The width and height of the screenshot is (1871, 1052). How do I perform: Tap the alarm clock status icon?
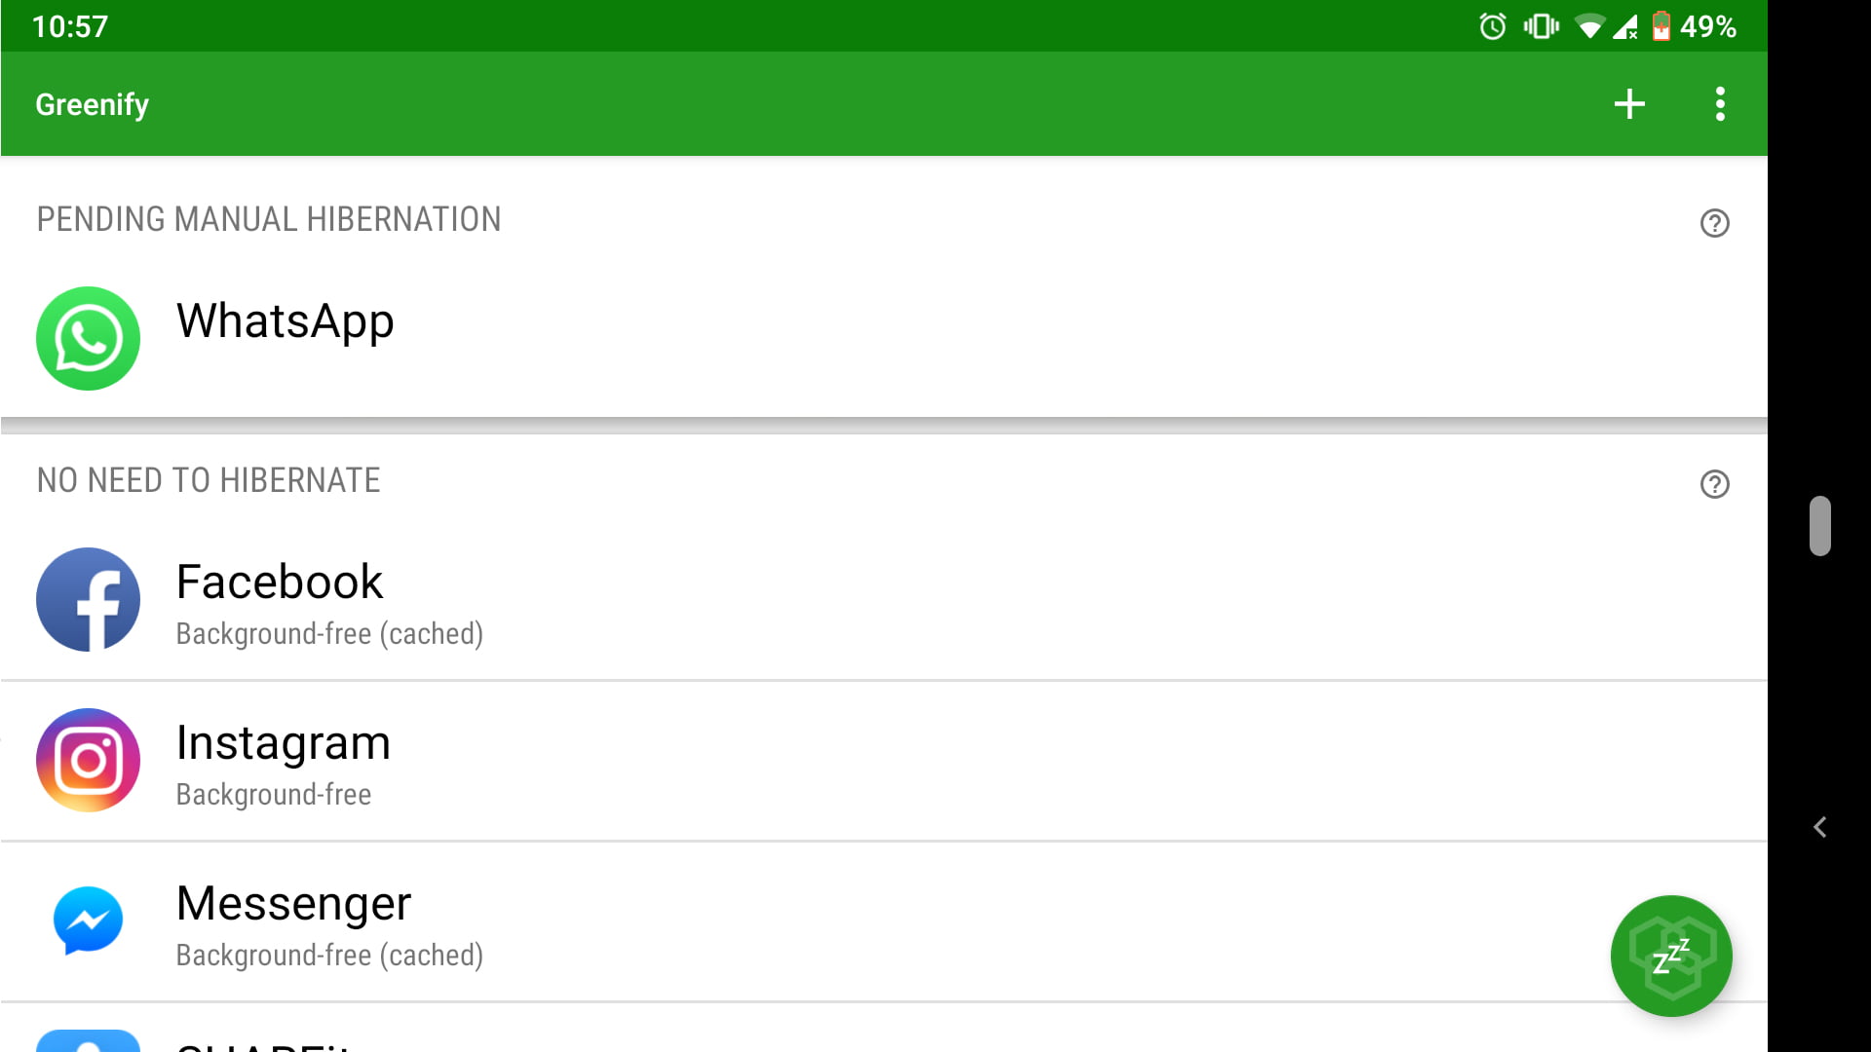[x=1492, y=26]
